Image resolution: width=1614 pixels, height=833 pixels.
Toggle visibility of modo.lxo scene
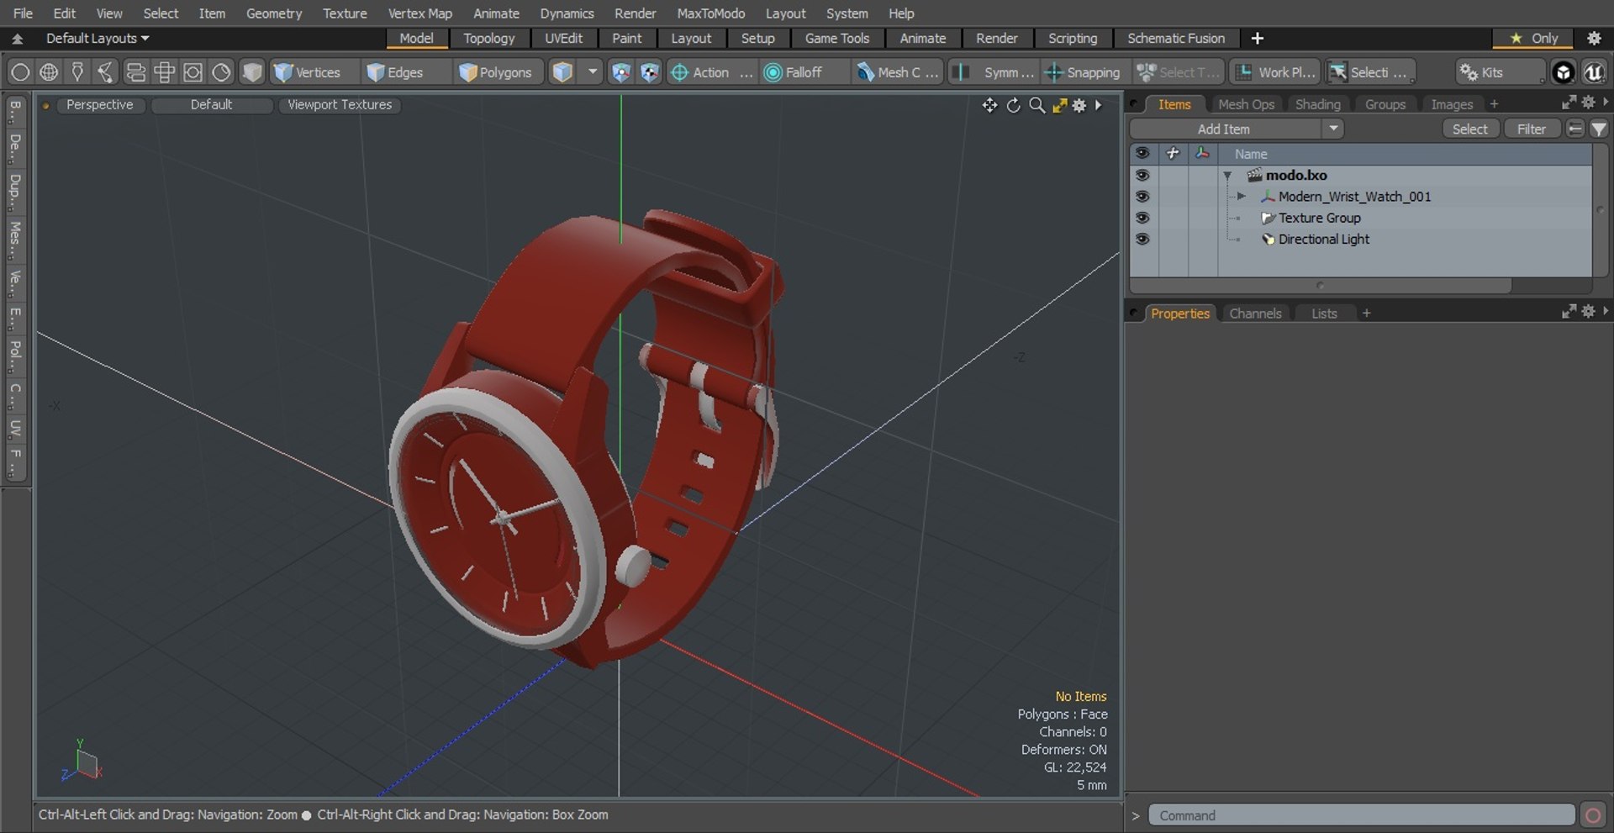point(1142,175)
